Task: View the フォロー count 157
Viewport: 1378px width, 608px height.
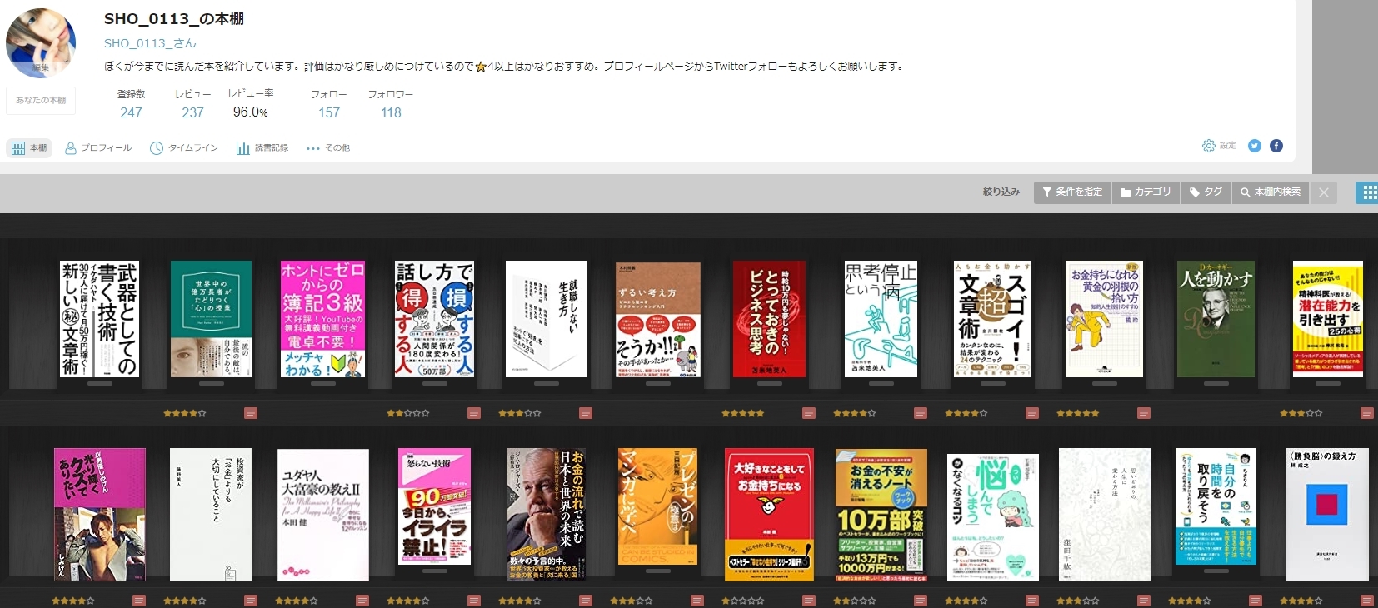Action: click(x=329, y=112)
